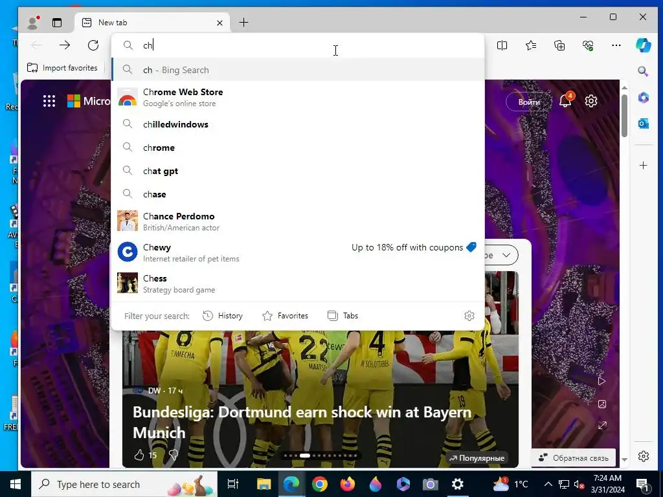This screenshot has height=497, width=663.
Task: Open File Explorer from taskbar
Action: 264,484
